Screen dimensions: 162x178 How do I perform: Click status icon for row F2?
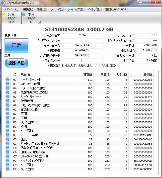coord(7,169)
